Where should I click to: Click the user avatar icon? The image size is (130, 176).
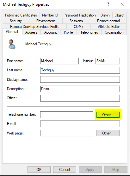[12, 44]
